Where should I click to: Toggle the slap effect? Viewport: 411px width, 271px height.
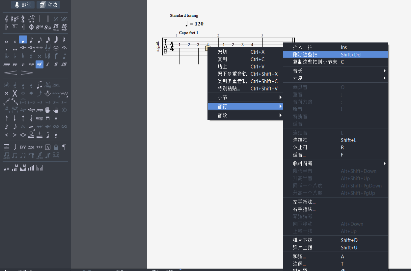coord(31,110)
